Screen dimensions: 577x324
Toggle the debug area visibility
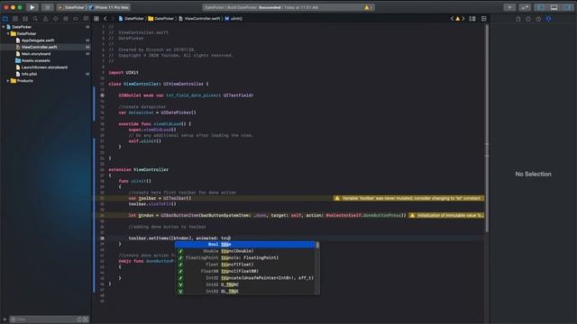click(554, 7)
